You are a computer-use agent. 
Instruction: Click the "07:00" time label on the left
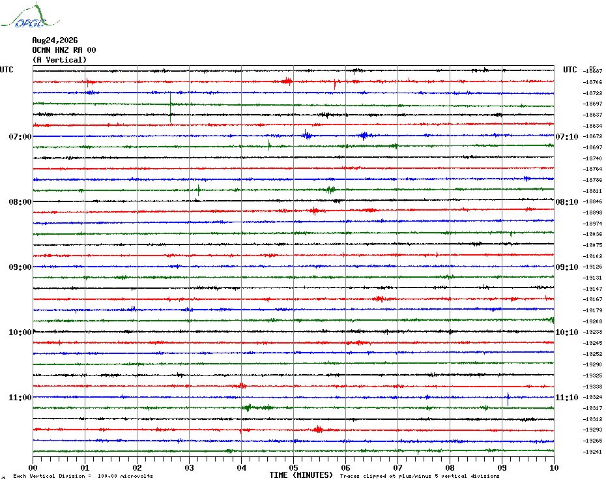[20, 136]
